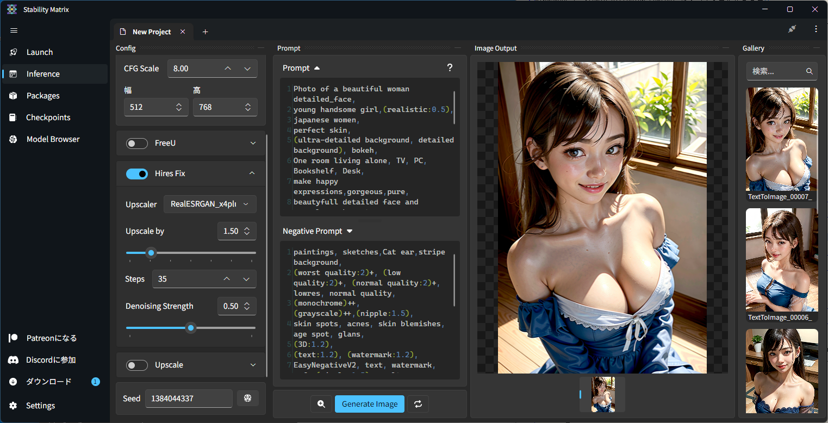Open Checkpoints in the sidebar
The width and height of the screenshot is (828, 423).
48,117
